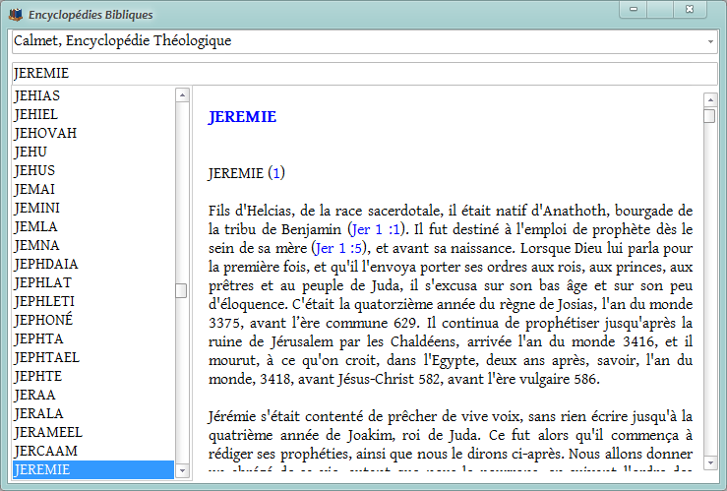727x491 pixels.
Task: Select JEPHLETI entry in the list
Action: [93, 301]
